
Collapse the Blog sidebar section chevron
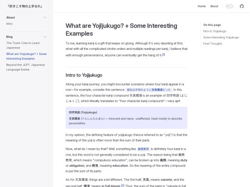(x=45, y=37)
